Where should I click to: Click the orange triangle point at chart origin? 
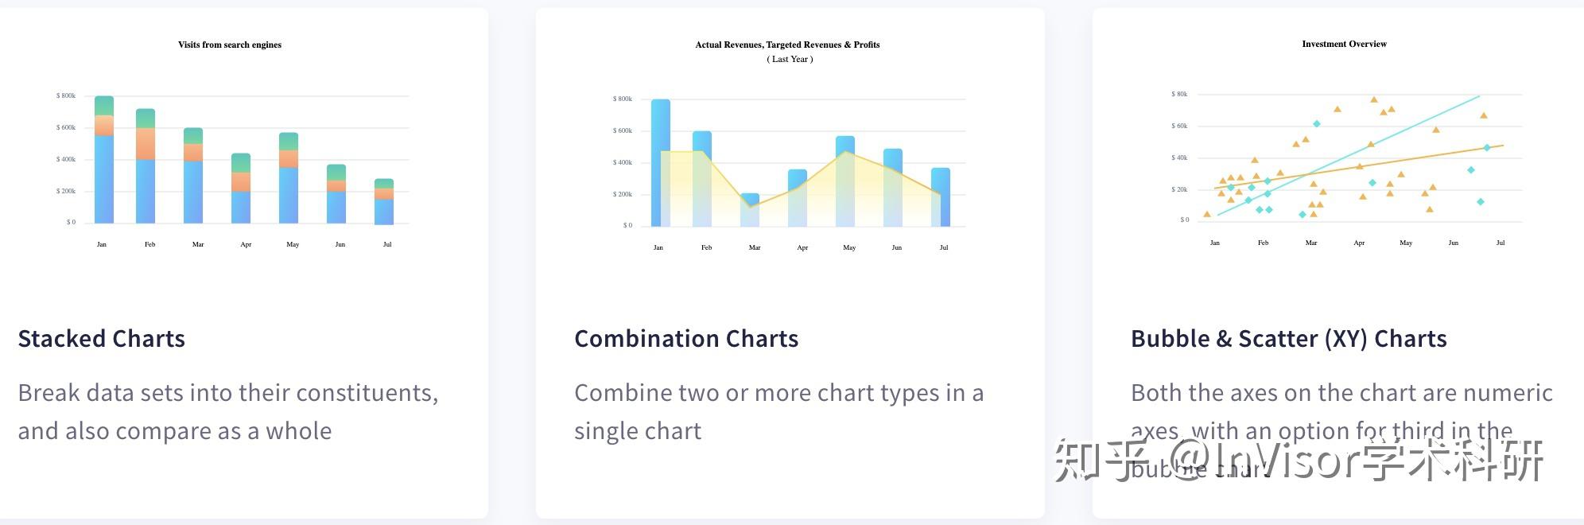point(1207,214)
